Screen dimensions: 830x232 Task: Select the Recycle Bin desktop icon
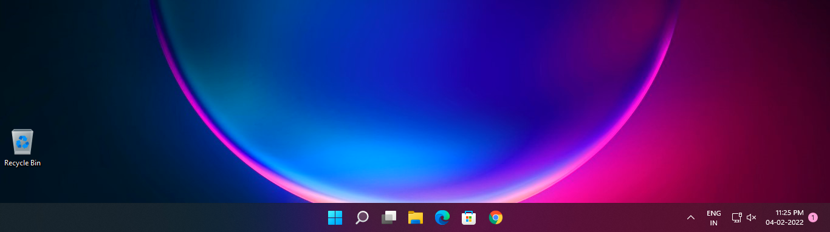tap(22, 147)
